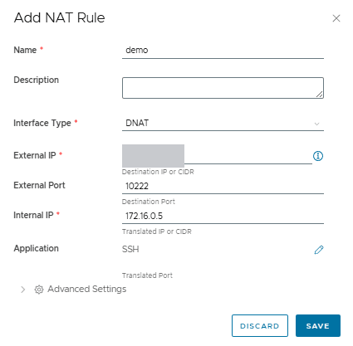Click the Translated IP or CIDR hint
The height and width of the screenshot is (346, 353).
[157, 231]
